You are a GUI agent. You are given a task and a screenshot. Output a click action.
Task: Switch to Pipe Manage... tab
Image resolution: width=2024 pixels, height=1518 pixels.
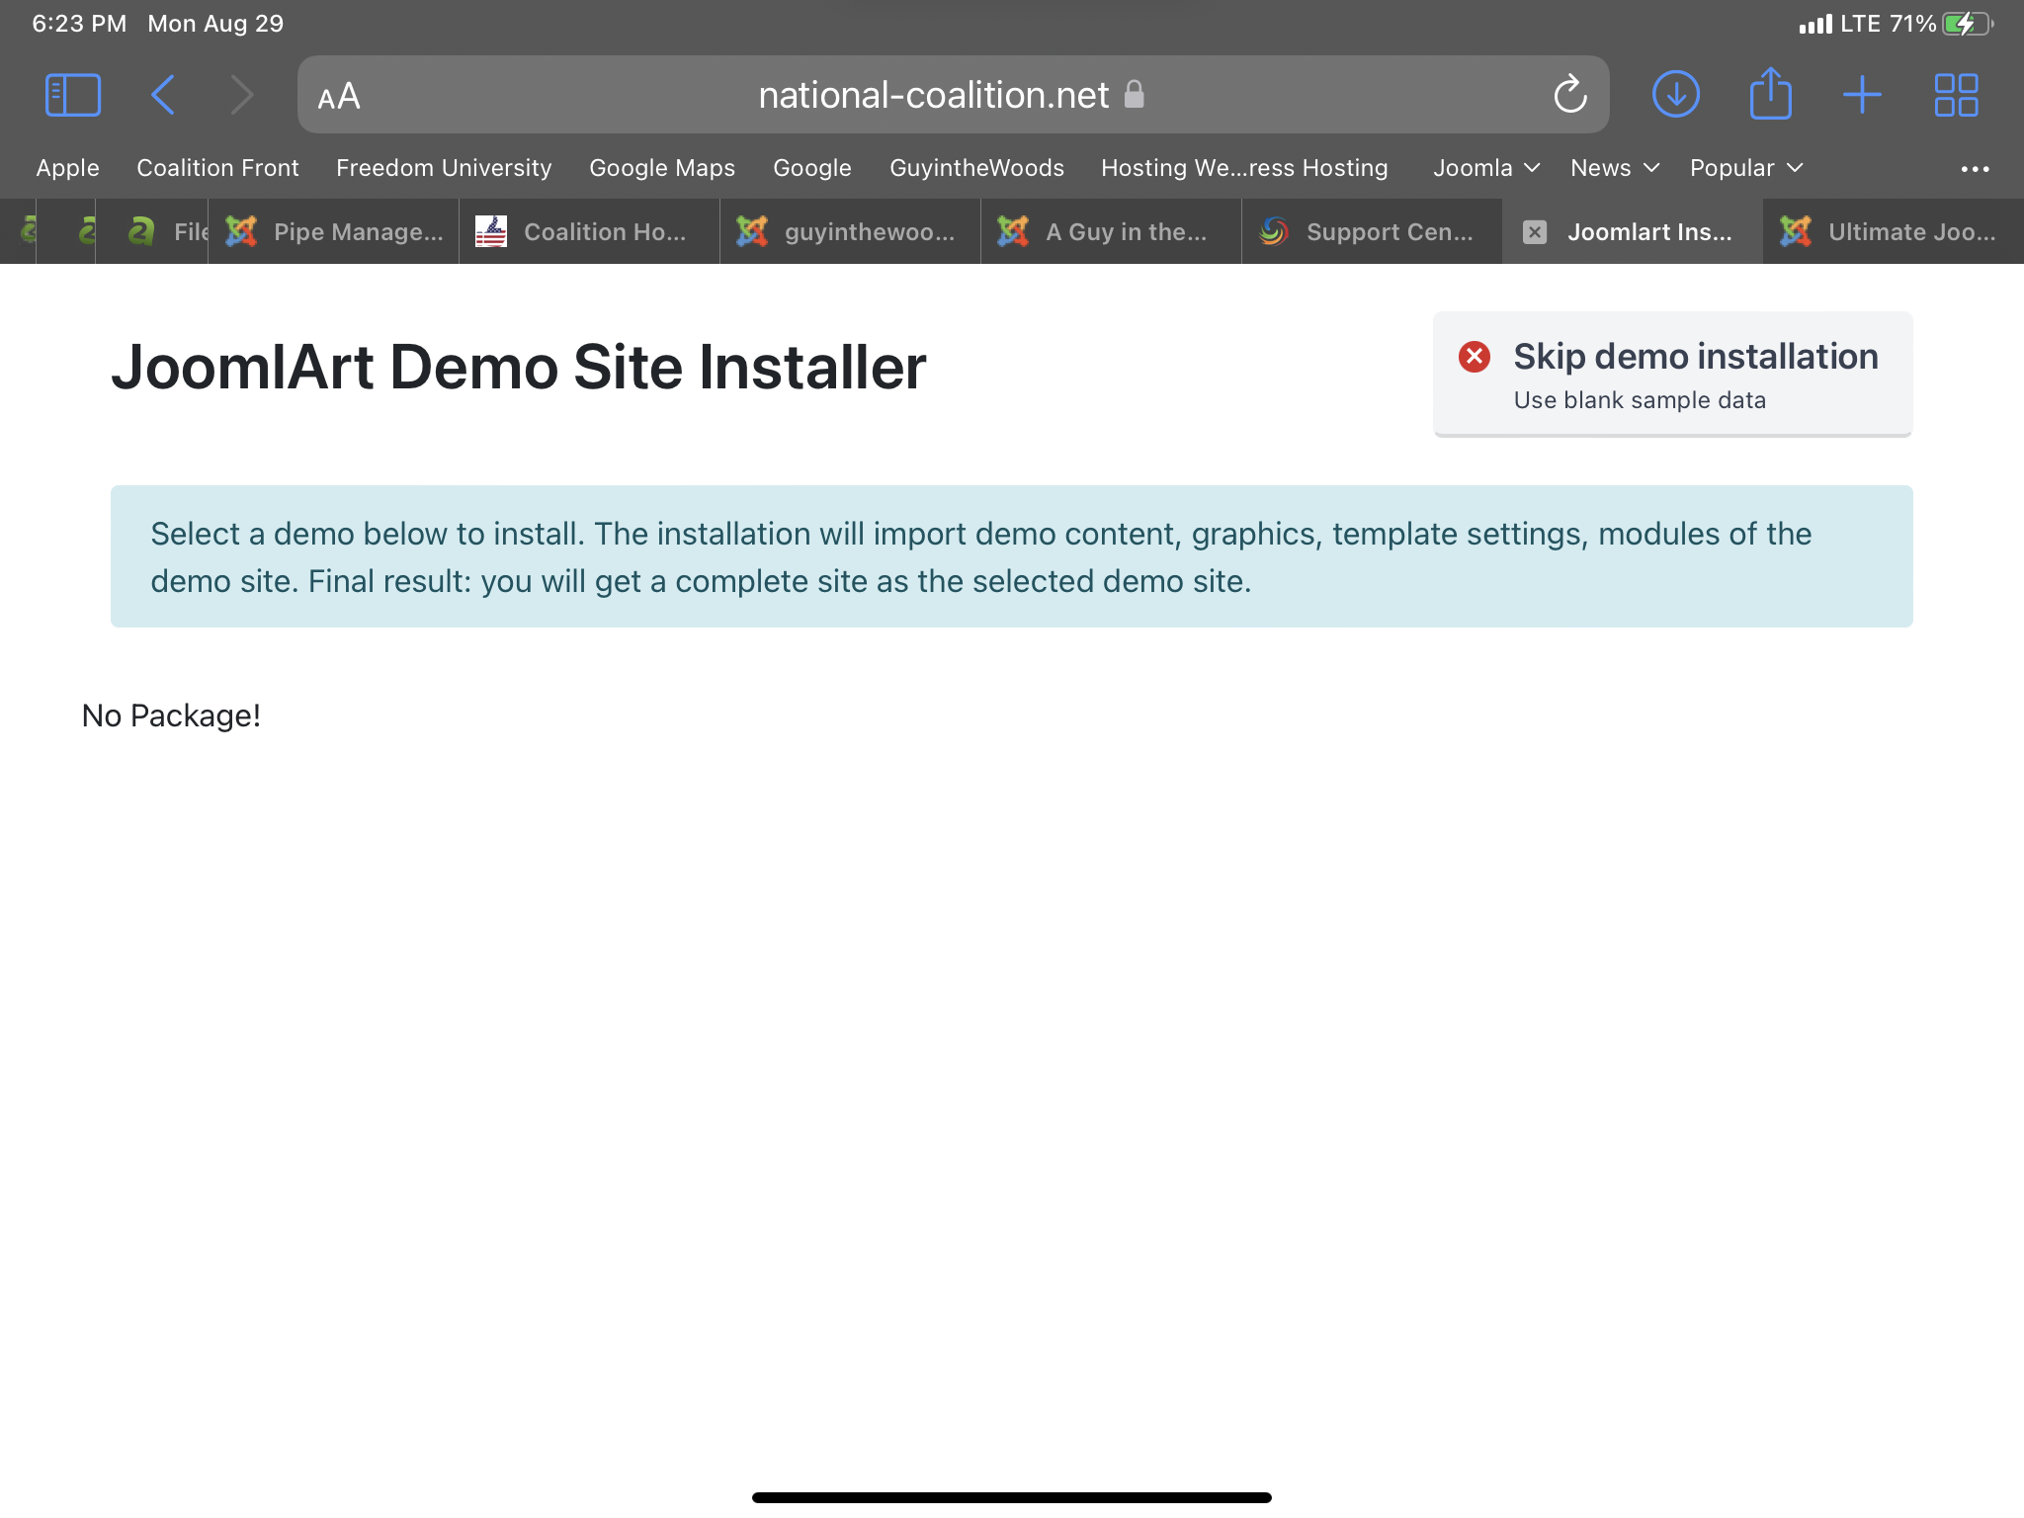336,232
